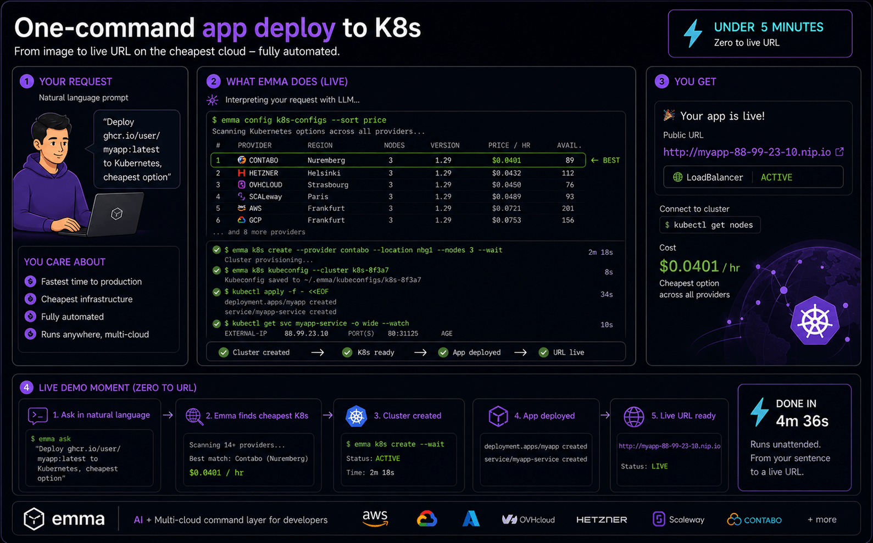The width and height of the screenshot is (873, 543).
Task: Click the Scaleway provider icon in table row 4
Action: [242, 197]
